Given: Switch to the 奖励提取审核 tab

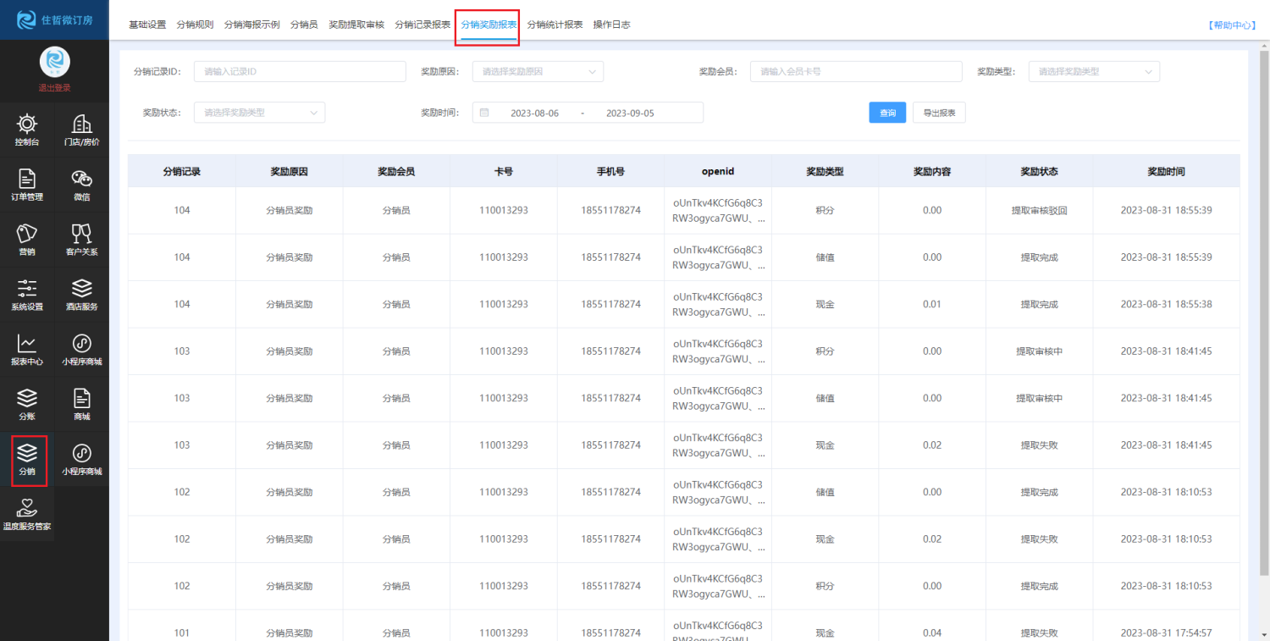Looking at the screenshot, I should coord(356,25).
